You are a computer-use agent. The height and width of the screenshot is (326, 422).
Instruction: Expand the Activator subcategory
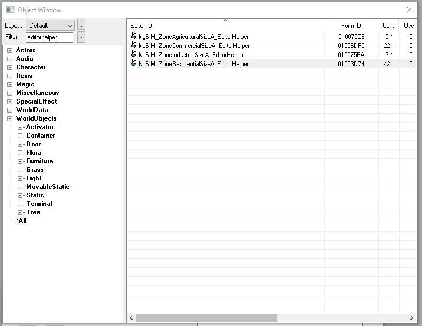20,127
